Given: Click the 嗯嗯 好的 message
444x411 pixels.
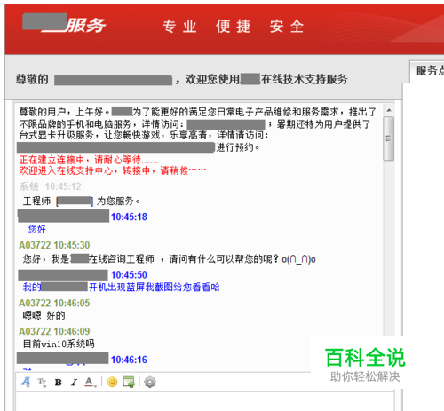Looking at the screenshot, I should point(44,315).
